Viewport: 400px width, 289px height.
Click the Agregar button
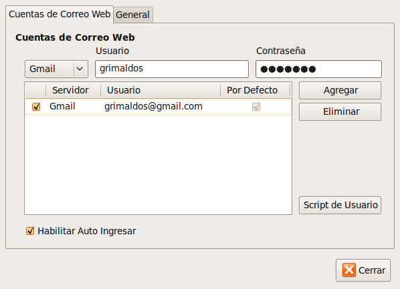(x=340, y=90)
